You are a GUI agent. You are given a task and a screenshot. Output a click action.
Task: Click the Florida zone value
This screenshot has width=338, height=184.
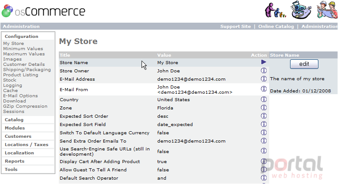coord(165,108)
